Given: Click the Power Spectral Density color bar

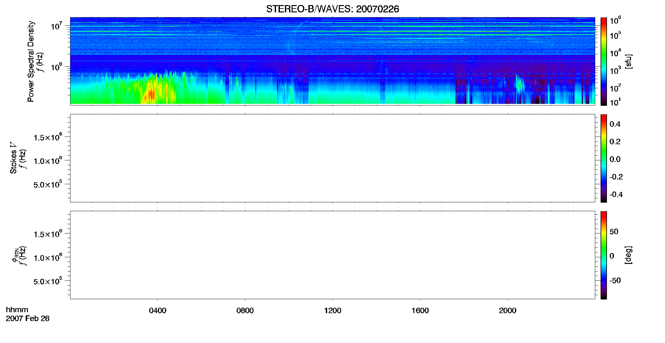Looking at the screenshot, I should point(603,61).
